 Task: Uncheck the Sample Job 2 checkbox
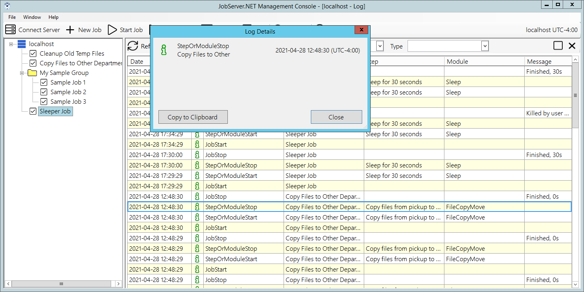click(44, 92)
